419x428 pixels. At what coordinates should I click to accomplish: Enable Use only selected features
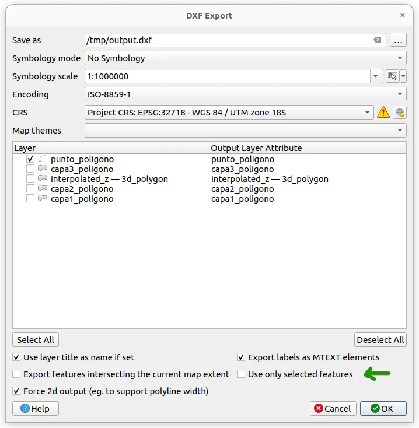(241, 374)
